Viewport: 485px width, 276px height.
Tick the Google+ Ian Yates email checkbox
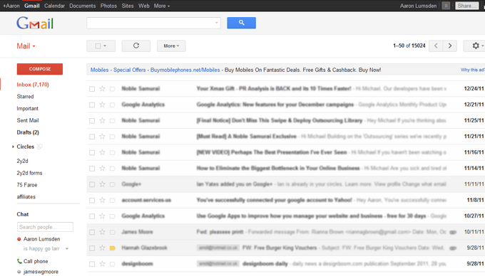pyautogui.click(x=92, y=184)
